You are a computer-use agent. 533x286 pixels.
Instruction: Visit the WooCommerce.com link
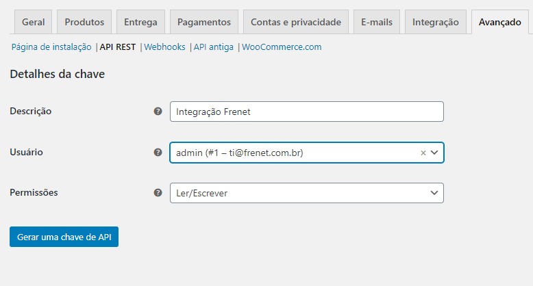click(x=282, y=47)
